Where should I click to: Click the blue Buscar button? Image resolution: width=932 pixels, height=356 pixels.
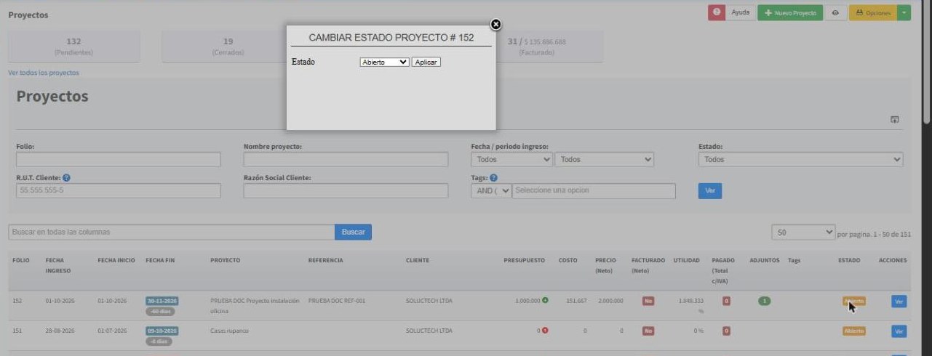[354, 232]
